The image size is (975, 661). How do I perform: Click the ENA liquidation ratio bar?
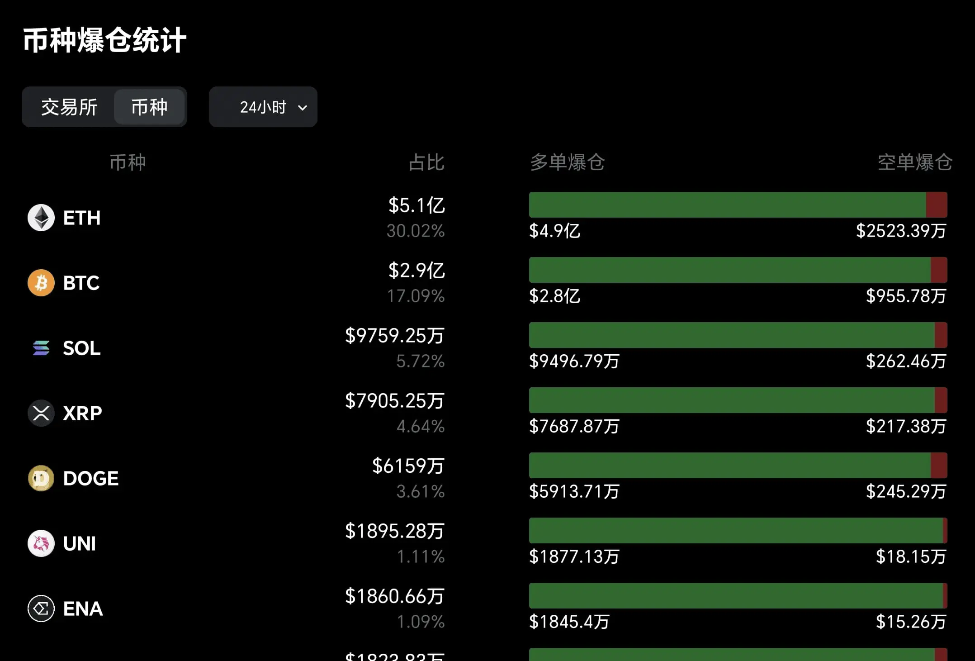(x=738, y=596)
